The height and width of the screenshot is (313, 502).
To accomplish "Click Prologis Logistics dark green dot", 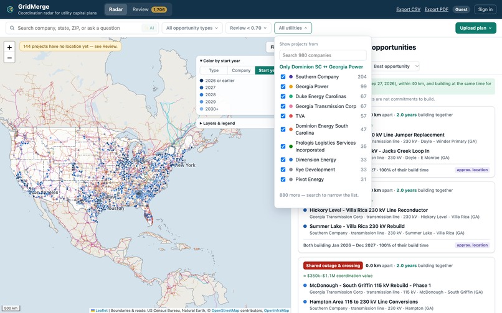I will tap(291, 147).
